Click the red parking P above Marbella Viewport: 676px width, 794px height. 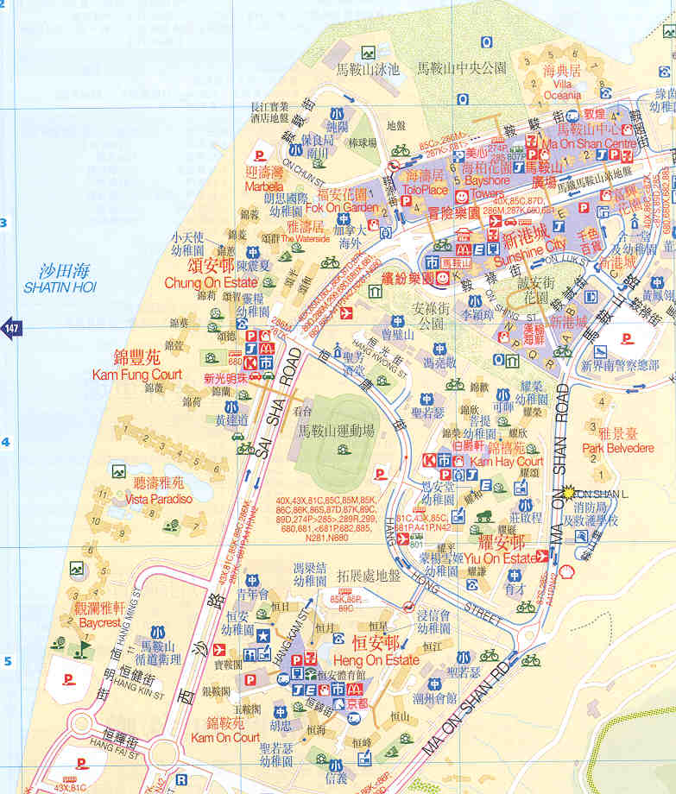pos(260,155)
